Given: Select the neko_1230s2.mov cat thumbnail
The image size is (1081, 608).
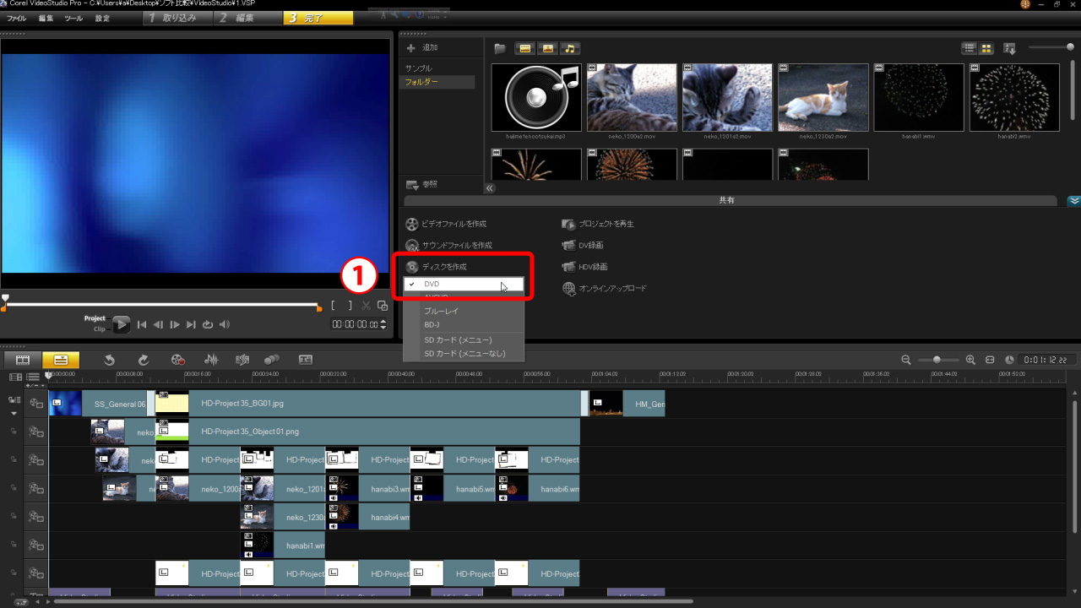Looking at the screenshot, I should click(823, 97).
